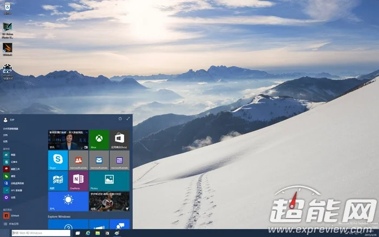379x237 pixels.
Task: Click the power button in Start menu
Action: pyautogui.click(x=120, y=119)
